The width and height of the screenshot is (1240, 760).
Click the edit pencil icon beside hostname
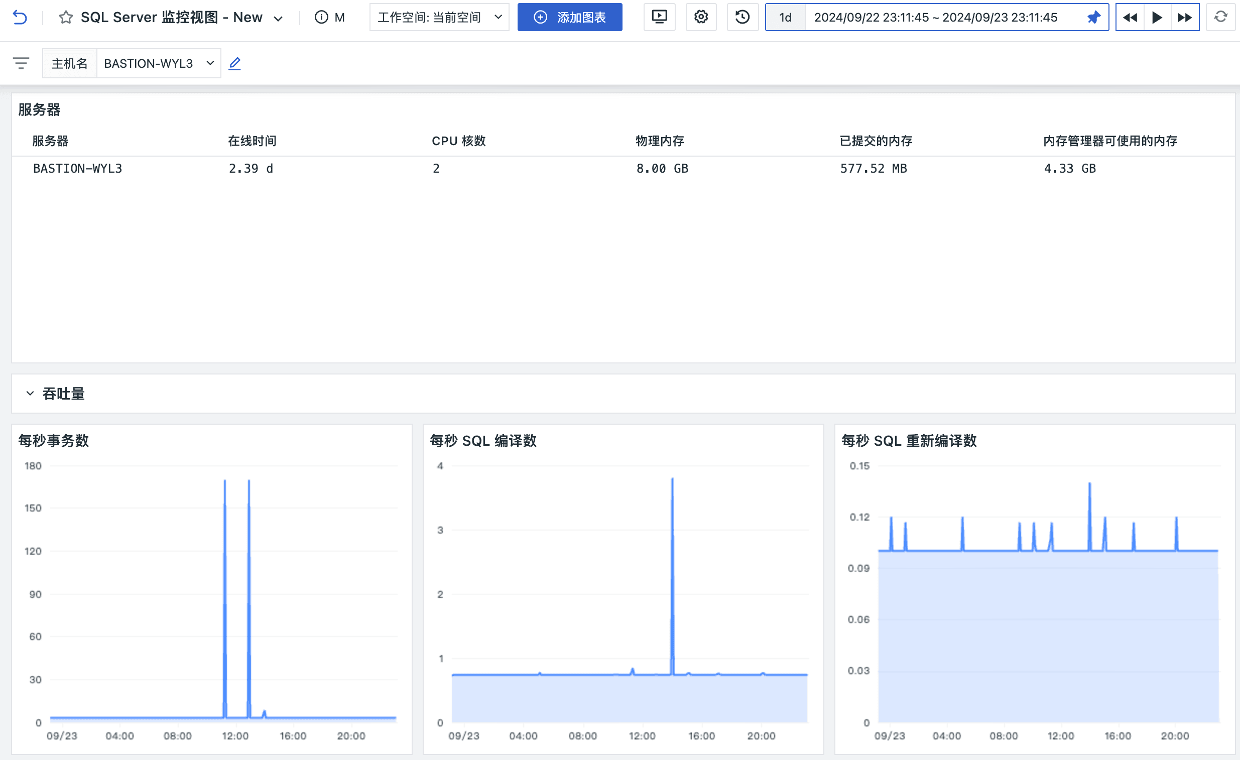click(x=234, y=63)
